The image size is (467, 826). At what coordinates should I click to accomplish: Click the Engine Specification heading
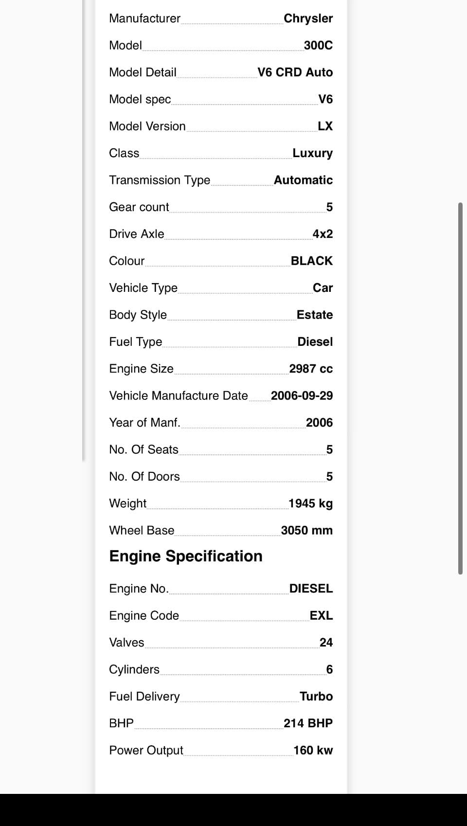coord(186,556)
